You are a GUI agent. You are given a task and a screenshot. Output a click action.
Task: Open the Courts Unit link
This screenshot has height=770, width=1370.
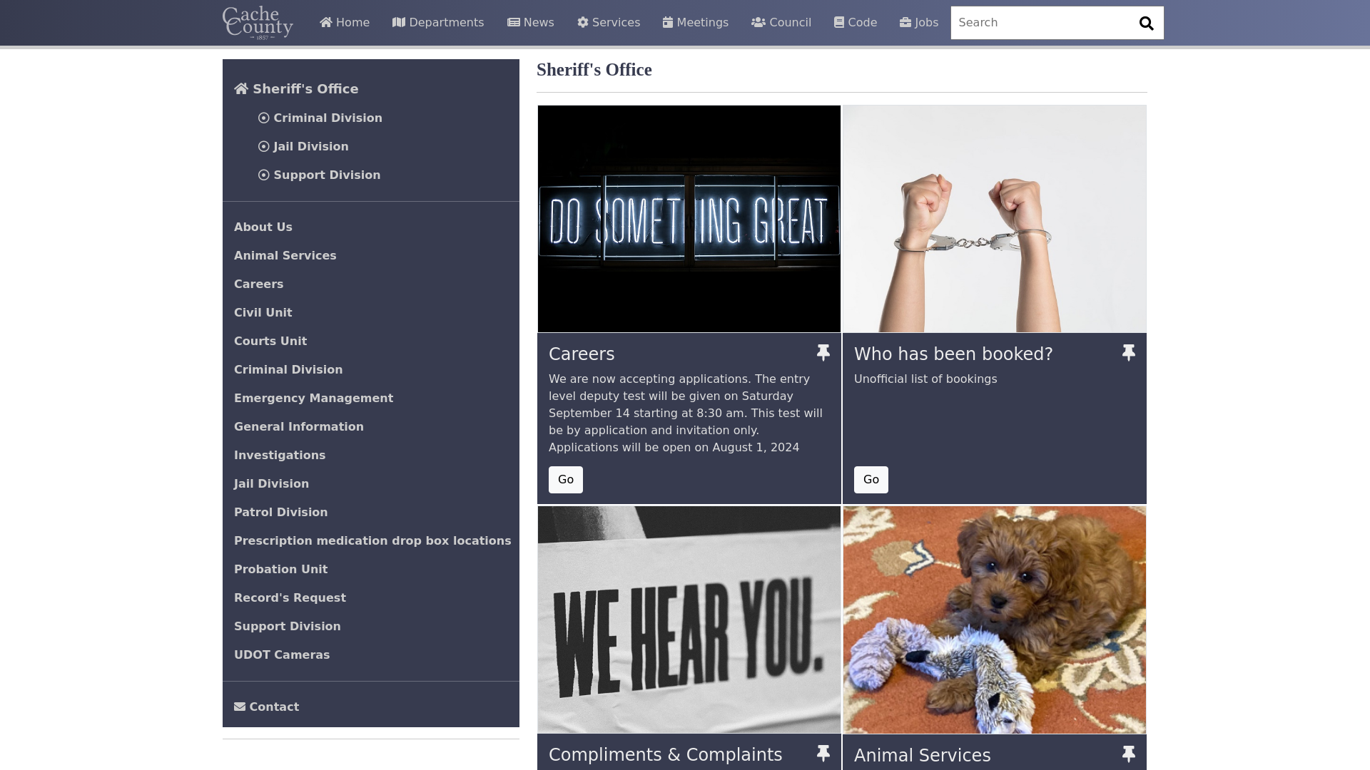point(270,341)
